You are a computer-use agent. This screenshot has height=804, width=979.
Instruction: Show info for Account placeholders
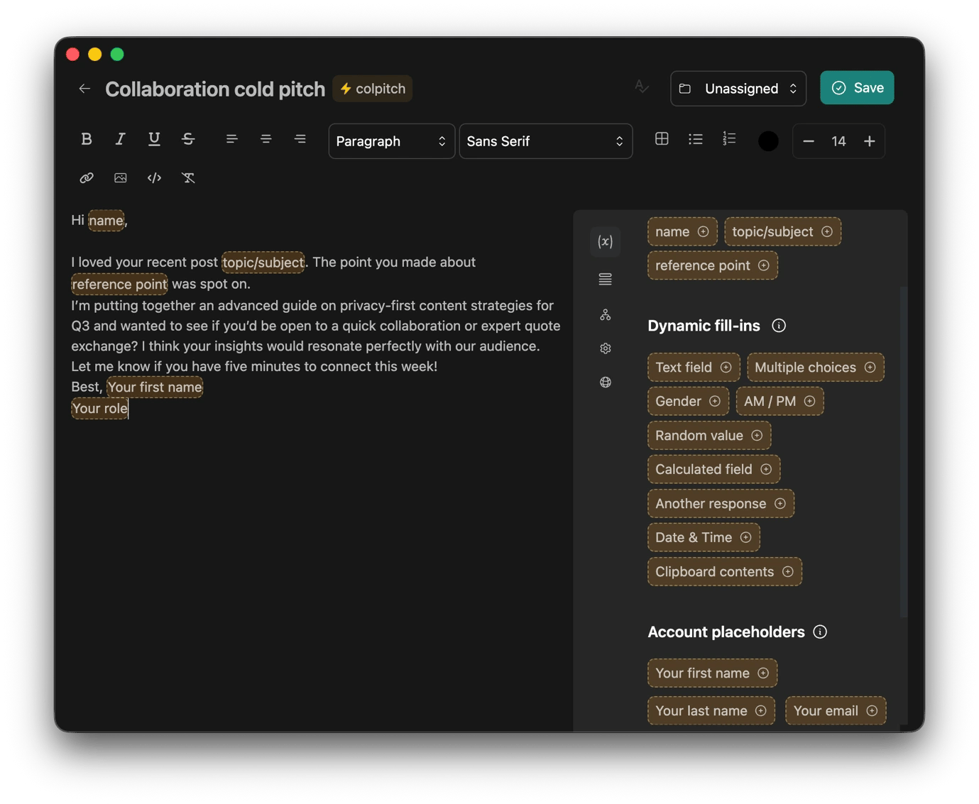coord(820,632)
